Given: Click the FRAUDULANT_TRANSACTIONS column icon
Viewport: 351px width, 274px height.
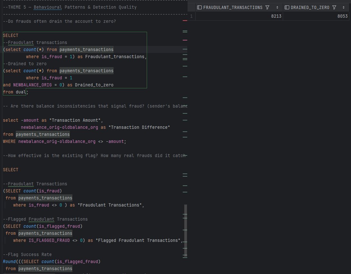Looking at the screenshot, I should click(199, 7).
